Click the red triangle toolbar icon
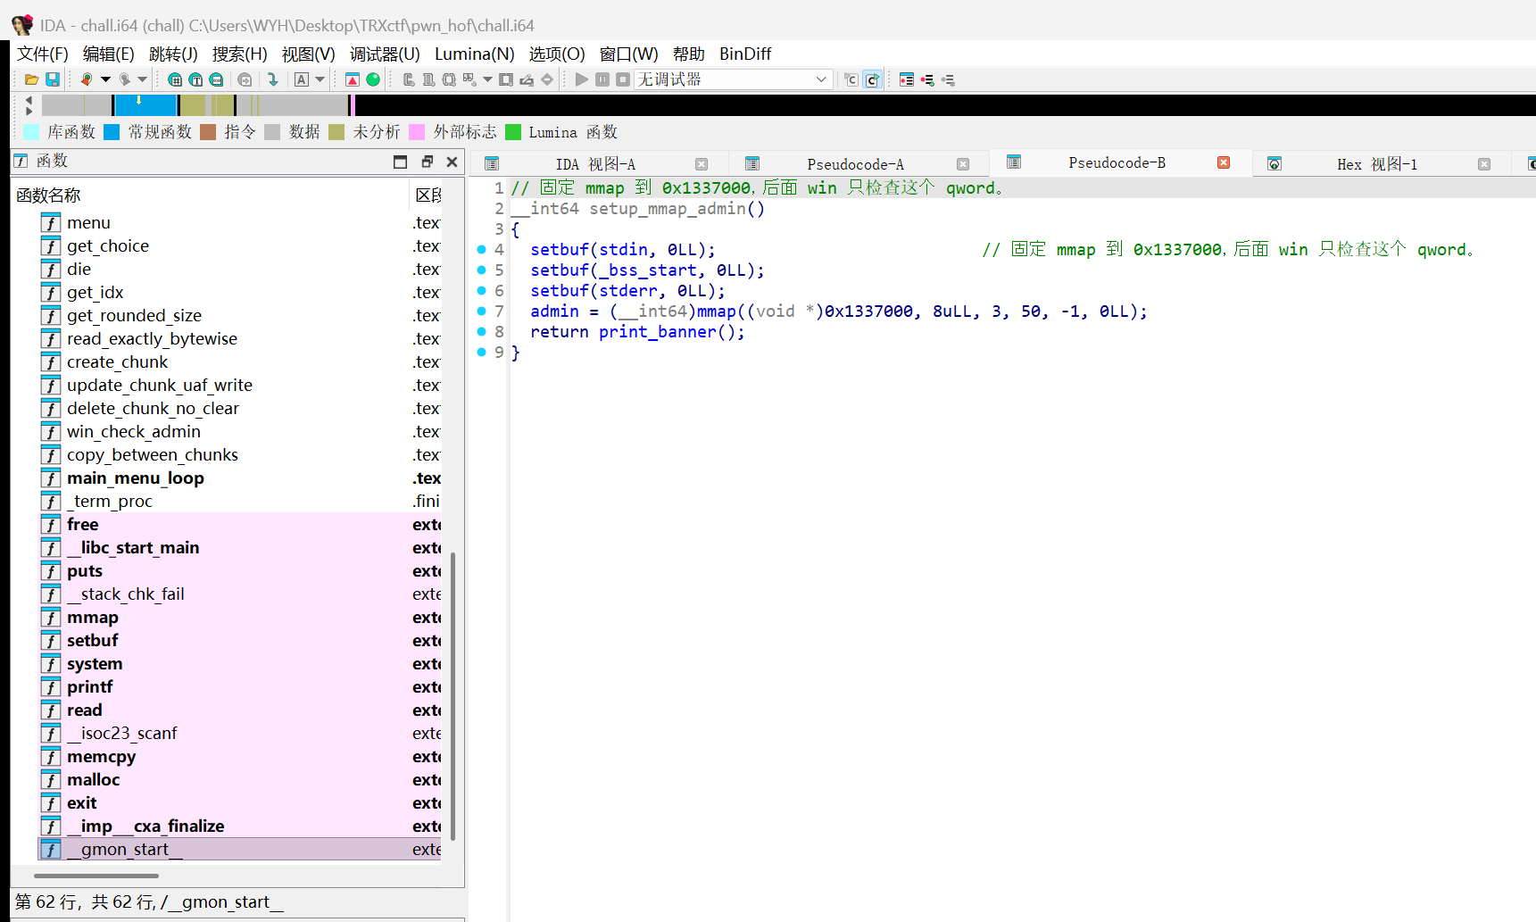Image resolution: width=1536 pixels, height=922 pixels. click(x=353, y=79)
